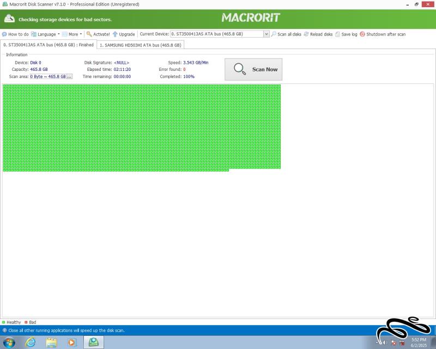Viewport: 436px width, 349px height.
Task: Click the Time remaining value "00:00:00"
Action: pos(122,76)
